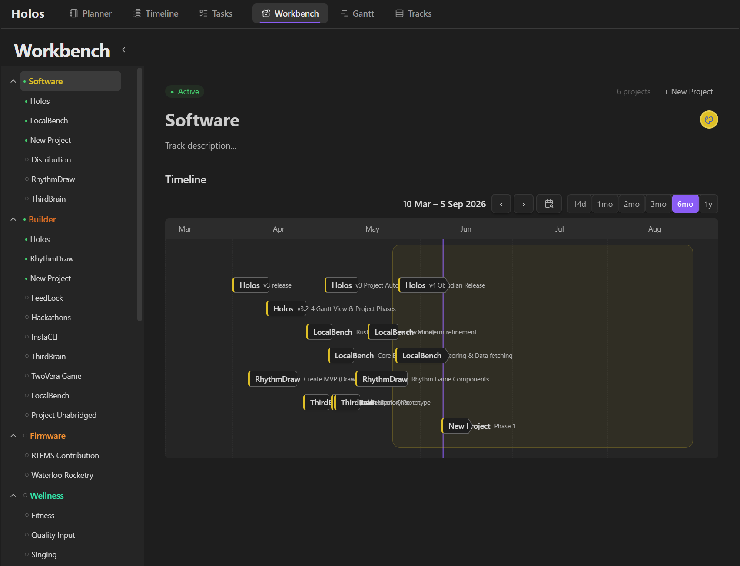Open LocalBench Scoring & Data fetching bar
This screenshot has width=740, height=566.
[422, 355]
